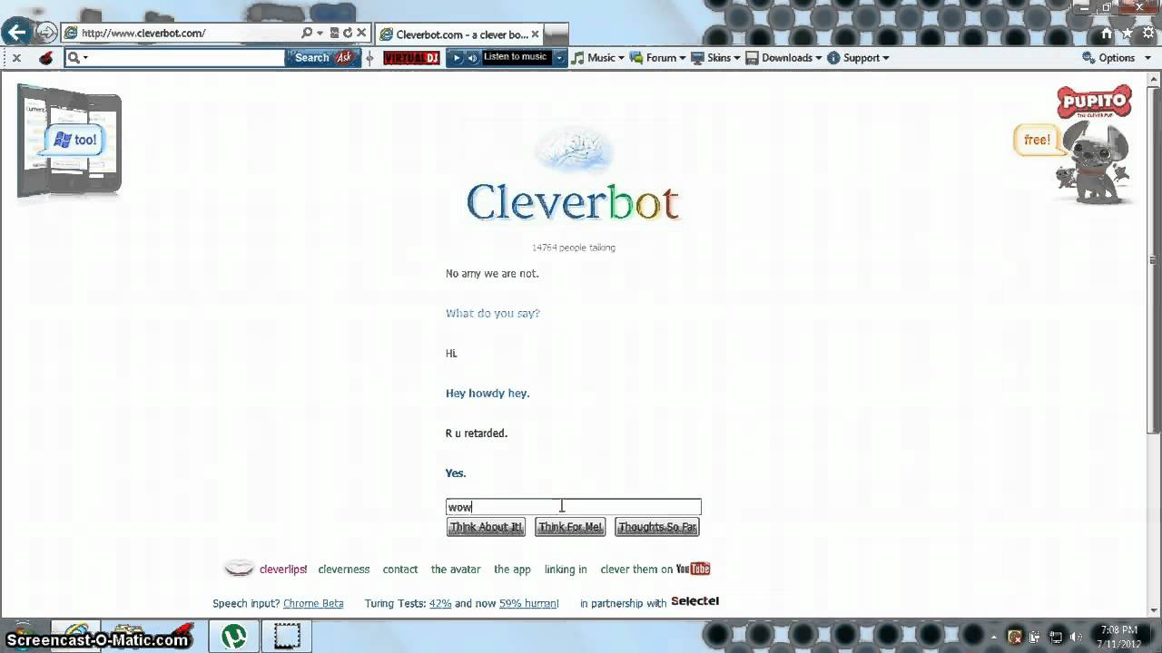Open the Music toolbar menu
The width and height of the screenshot is (1162, 653).
pyautogui.click(x=597, y=58)
